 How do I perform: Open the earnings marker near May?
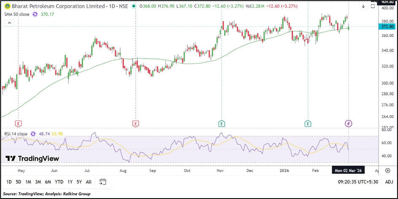click(x=18, y=123)
